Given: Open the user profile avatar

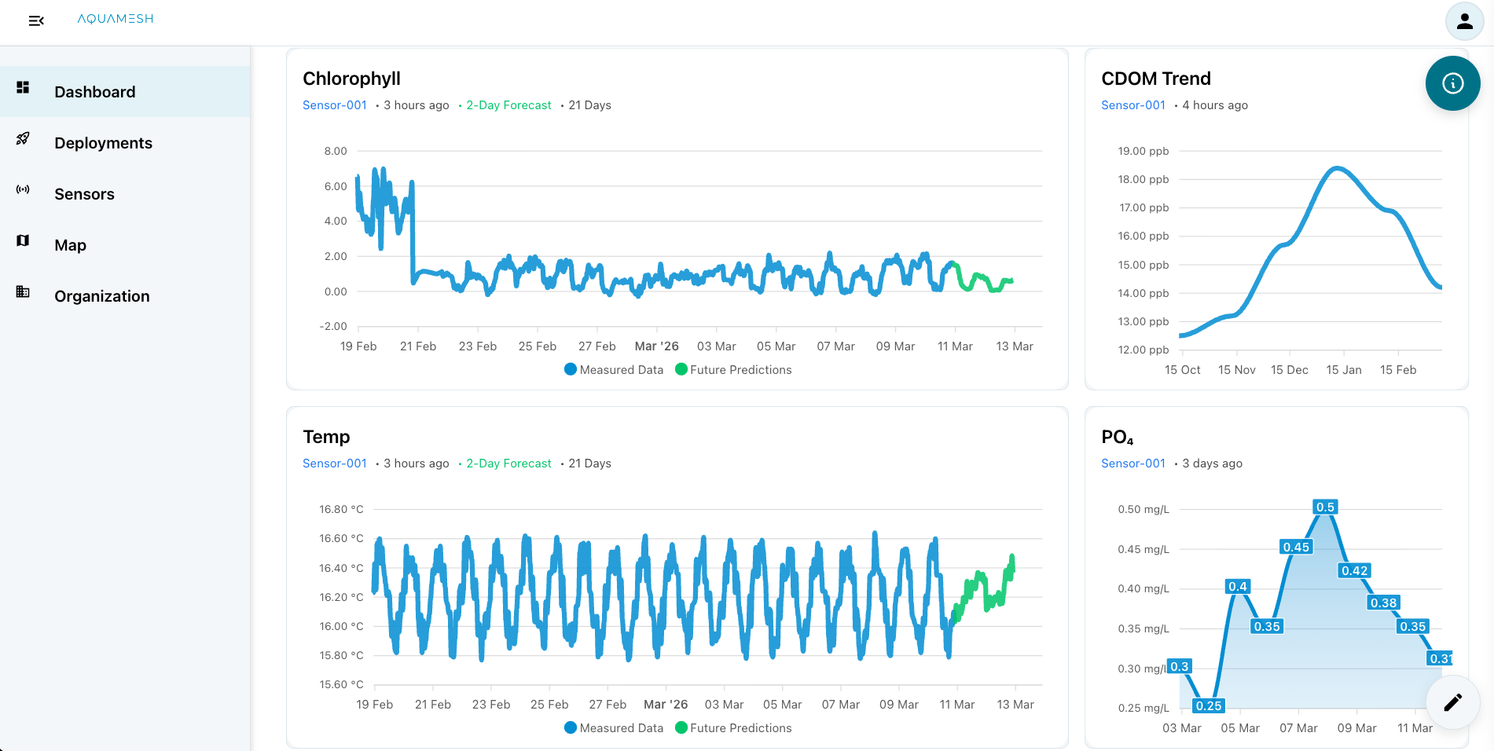Looking at the screenshot, I should (x=1464, y=20).
